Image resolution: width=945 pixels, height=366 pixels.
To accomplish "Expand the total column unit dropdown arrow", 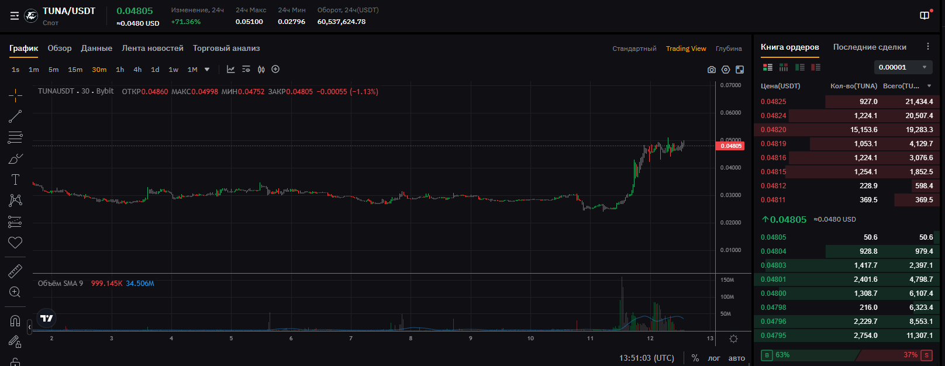I will (x=929, y=86).
